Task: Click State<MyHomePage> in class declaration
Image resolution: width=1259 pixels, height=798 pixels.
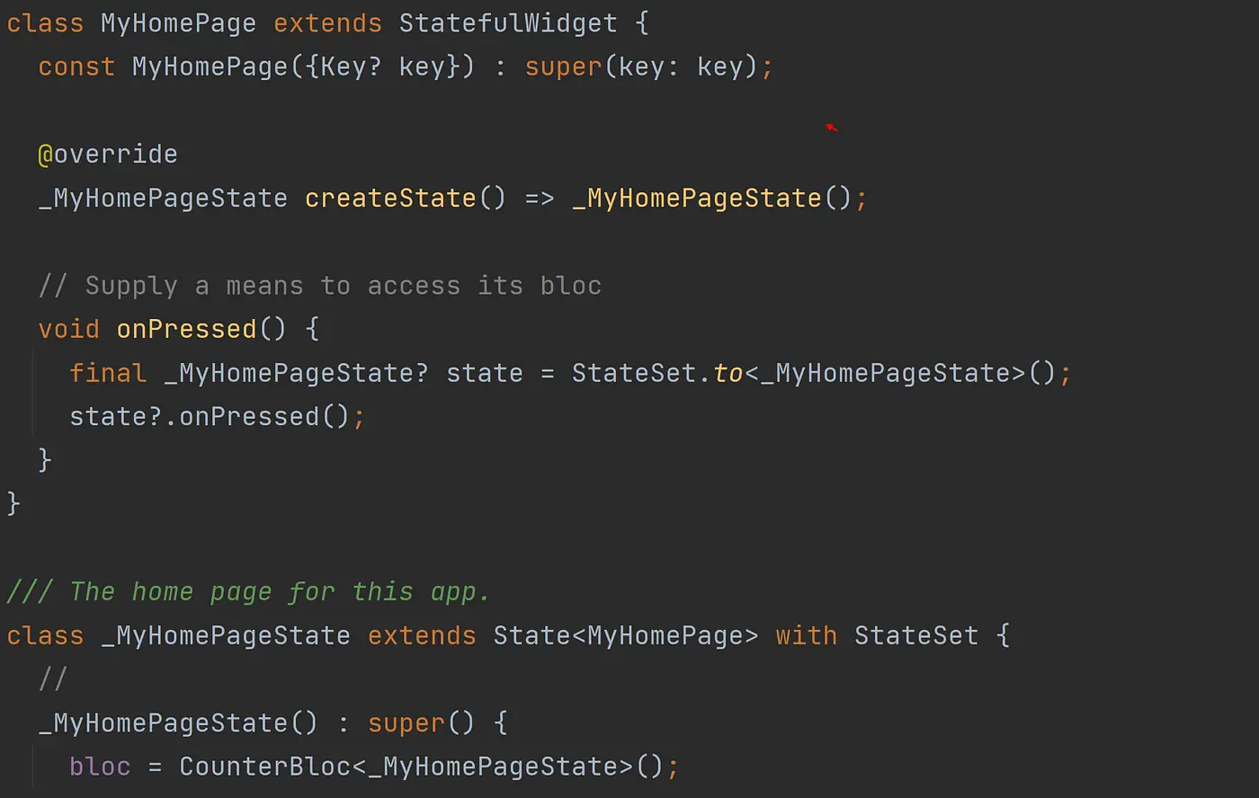Action: pyautogui.click(x=626, y=635)
